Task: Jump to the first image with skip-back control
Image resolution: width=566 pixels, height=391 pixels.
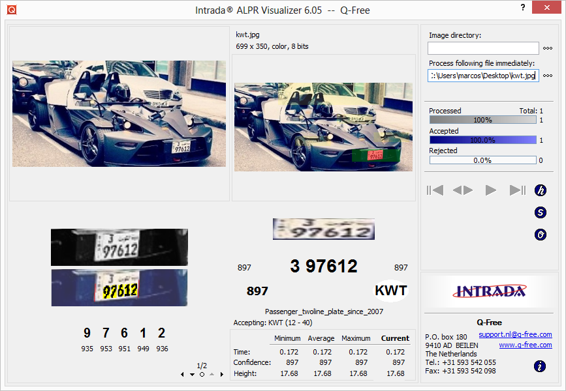Action: 435,190
